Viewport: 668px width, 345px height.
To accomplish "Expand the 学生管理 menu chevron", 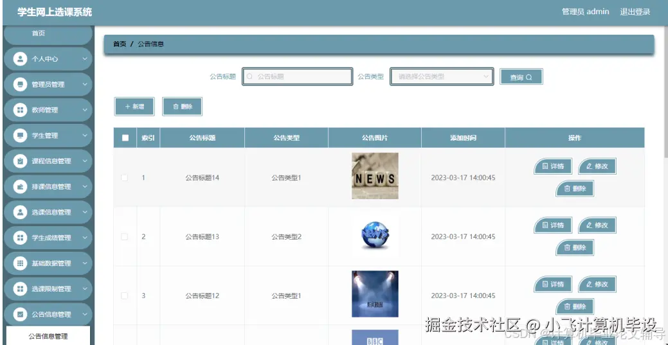I will (85, 136).
